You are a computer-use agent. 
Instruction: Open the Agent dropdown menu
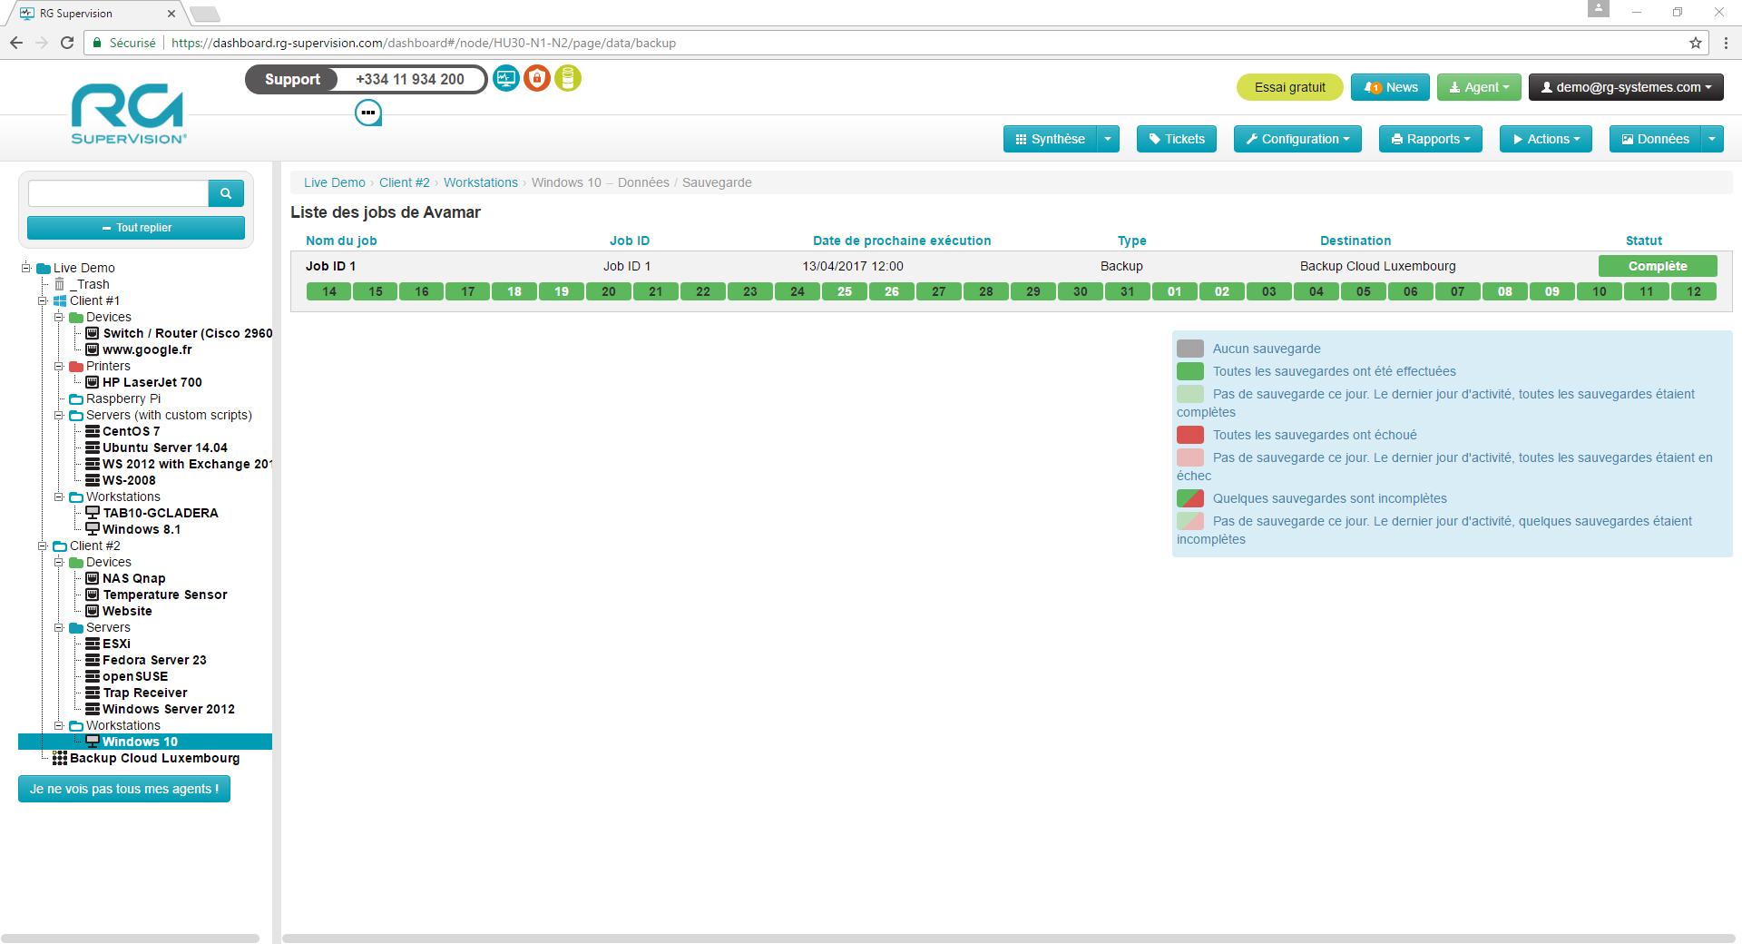[x=1479, y=87]
